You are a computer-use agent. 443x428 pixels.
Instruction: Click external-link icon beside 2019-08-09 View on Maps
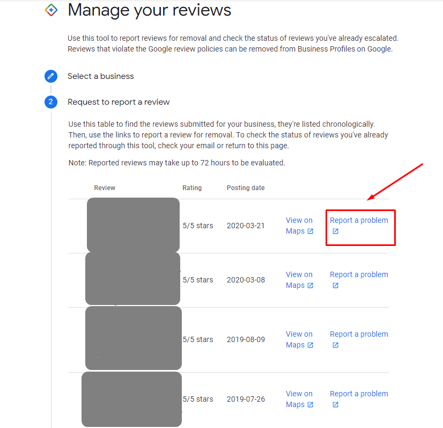pos(310,345)
